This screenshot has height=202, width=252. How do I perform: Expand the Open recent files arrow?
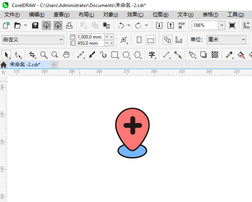pos(25,25)
